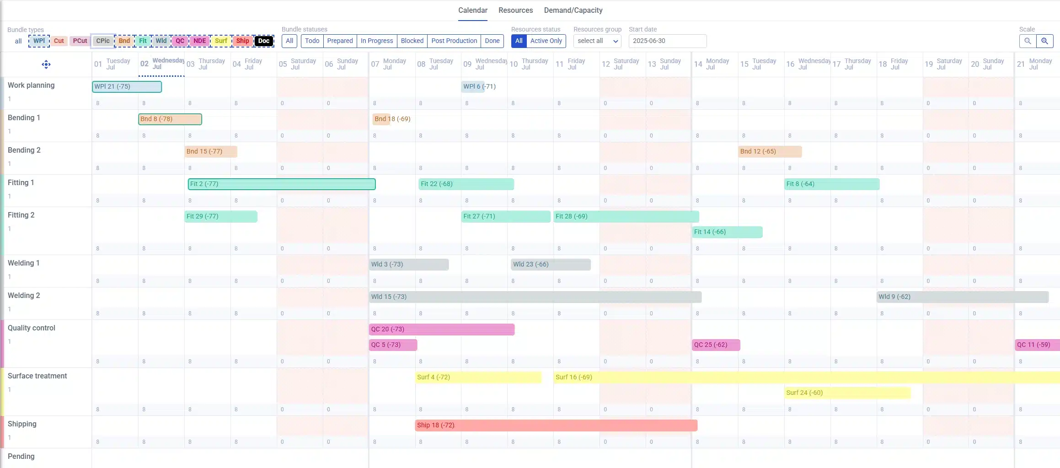Select the Fit 22 (-68) bundle
This screenshot has width=1060, height=468.
click(x=466, y=184)
